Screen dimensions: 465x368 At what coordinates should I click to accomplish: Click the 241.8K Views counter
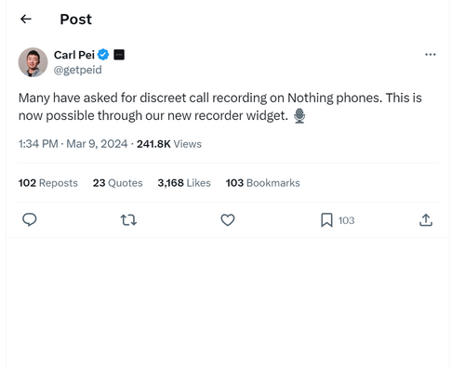[169, 144]
